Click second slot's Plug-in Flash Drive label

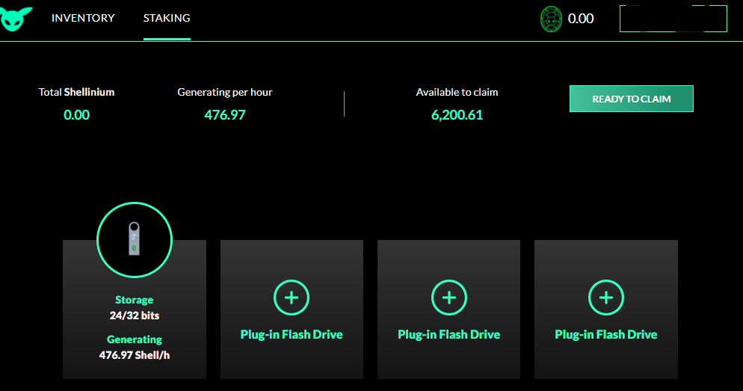pos(292,335)
